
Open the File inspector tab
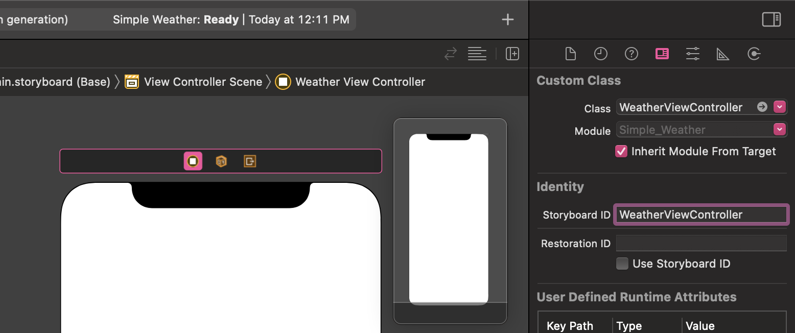click(x=570, y=54)
